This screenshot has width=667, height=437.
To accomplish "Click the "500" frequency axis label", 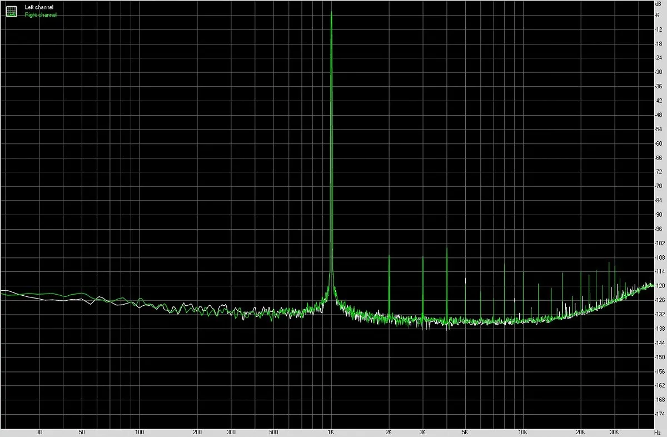I will pyautogui.click(x=273, y=431).
